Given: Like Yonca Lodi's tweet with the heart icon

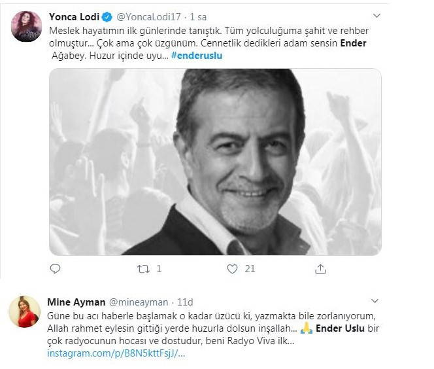Looking at the screenshot, I should click(232, 269).
